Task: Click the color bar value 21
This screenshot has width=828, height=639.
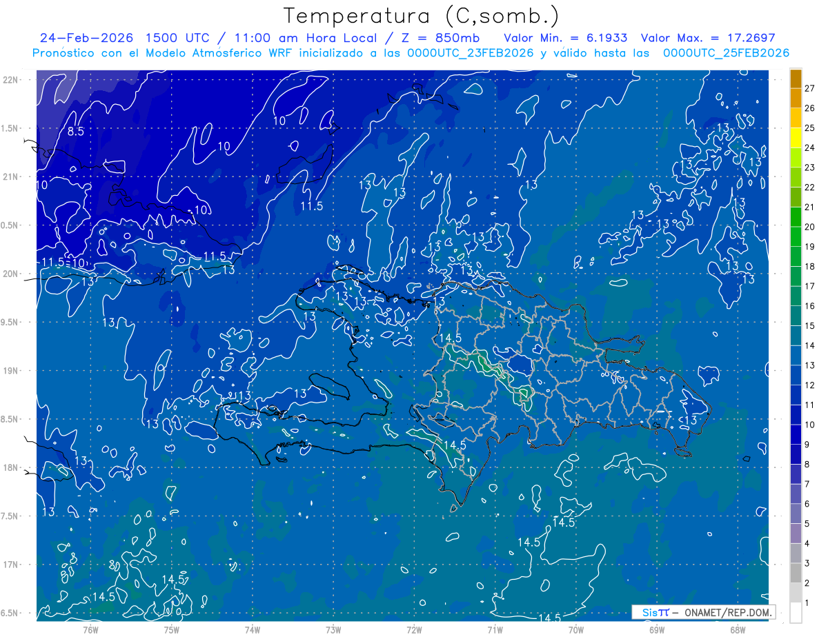Action: tap(809, 207)
